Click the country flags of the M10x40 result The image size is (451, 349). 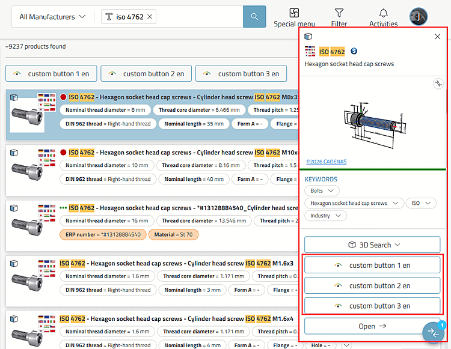pos(46,158)
